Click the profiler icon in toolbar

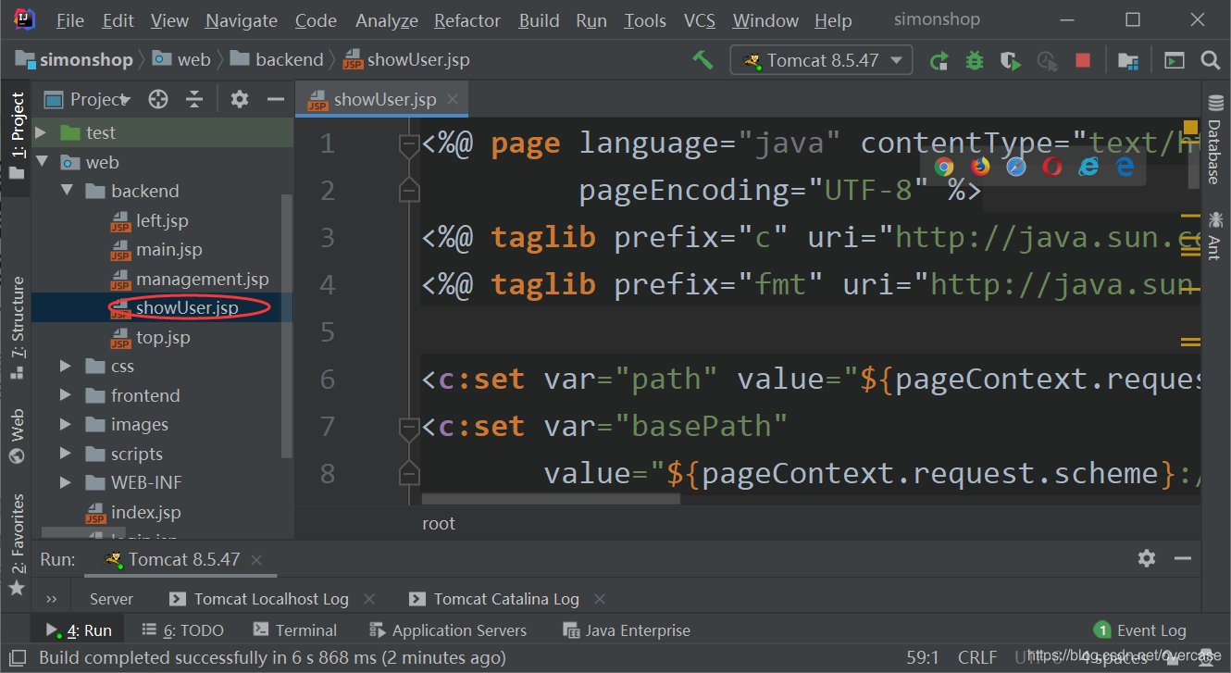point(1047,61)
